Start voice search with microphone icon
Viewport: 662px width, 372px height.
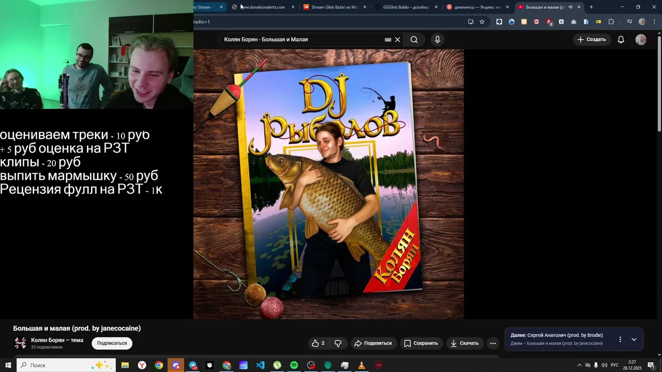(438, 40)
